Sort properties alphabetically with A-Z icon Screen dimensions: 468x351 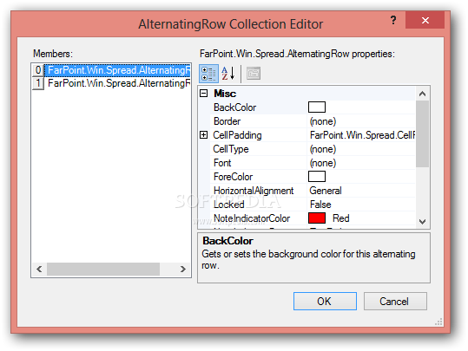point(228,74)
